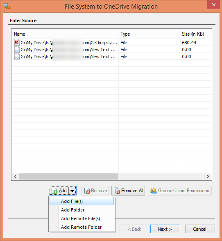Click the Type column header
This screenshot has height=241, width=222.
(x=149, y=34)
